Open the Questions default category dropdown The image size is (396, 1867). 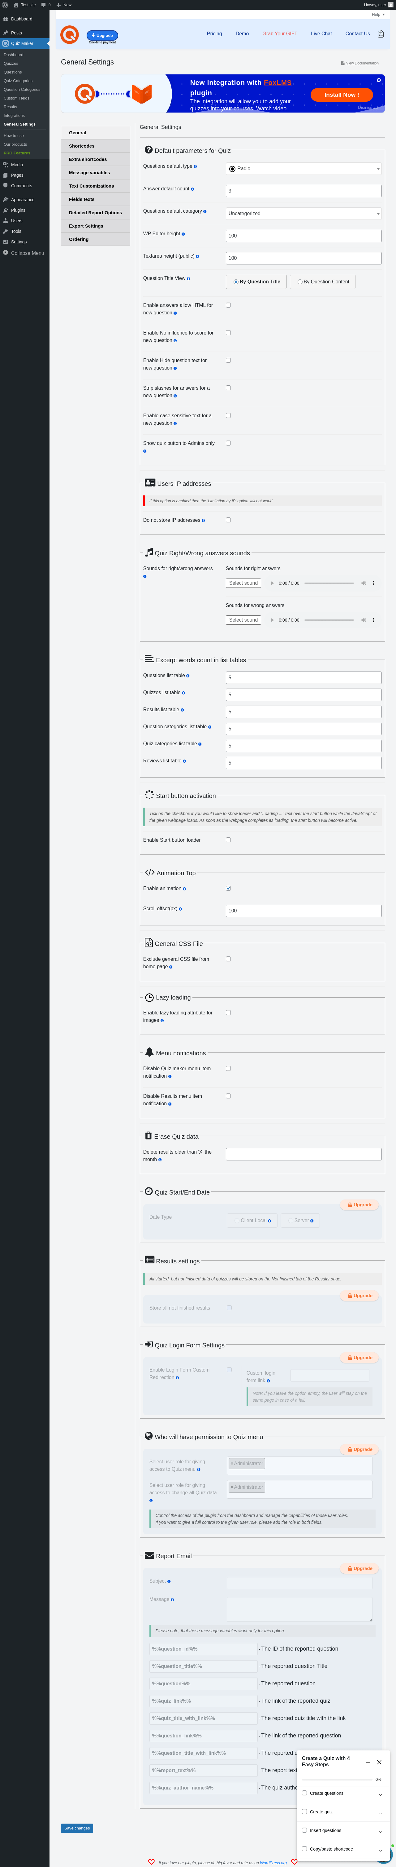click(303, 214)
